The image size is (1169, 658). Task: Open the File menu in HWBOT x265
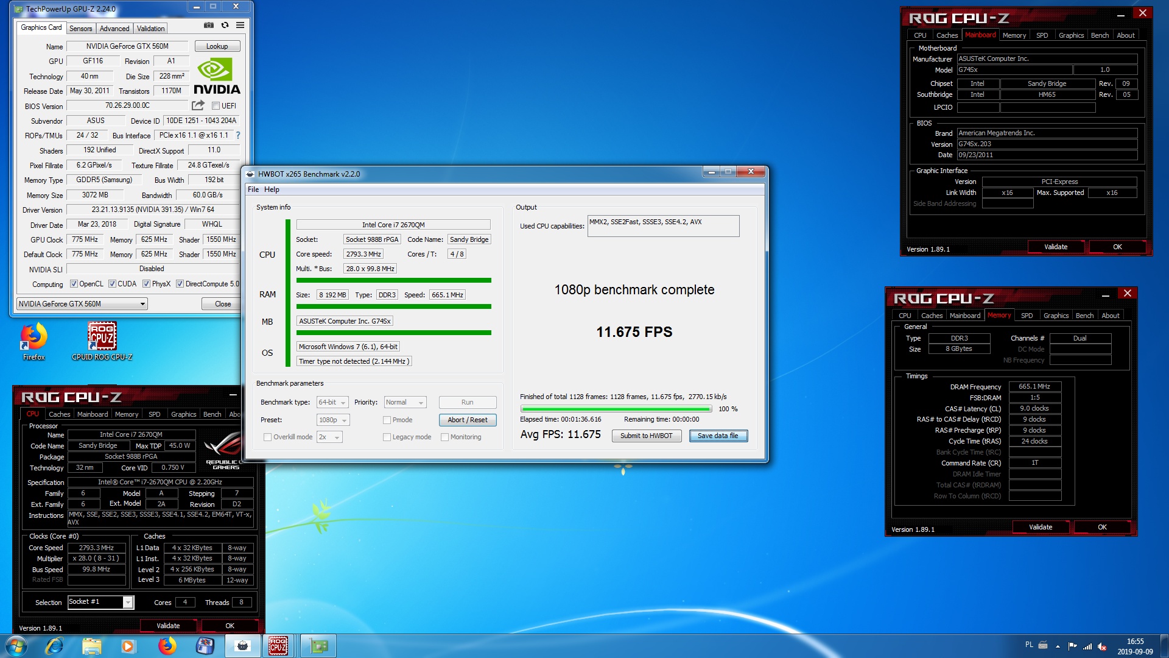[253, 189]
